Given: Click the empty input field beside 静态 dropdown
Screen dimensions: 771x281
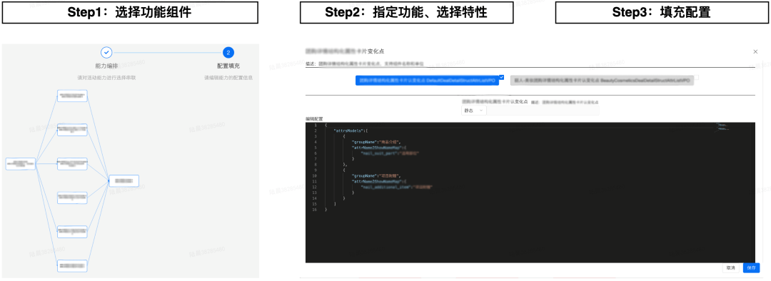Looking at the screenshot, I should [543, 111].
